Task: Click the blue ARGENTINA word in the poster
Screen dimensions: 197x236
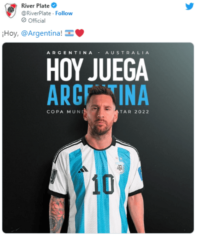Action: (x=98, y=95)
